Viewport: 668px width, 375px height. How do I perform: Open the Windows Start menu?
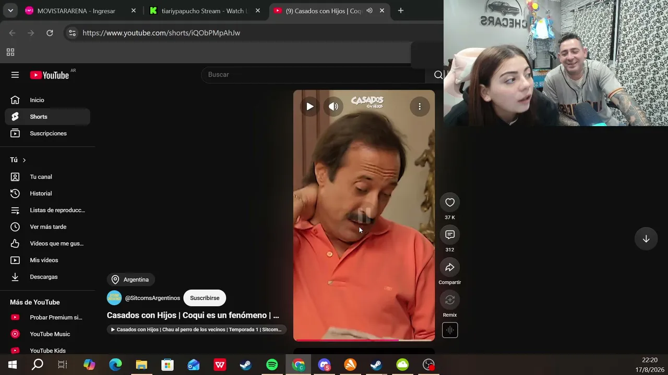click(13, 365)
